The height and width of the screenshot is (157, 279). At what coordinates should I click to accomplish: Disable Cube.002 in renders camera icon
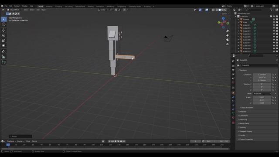pos(277,28)
